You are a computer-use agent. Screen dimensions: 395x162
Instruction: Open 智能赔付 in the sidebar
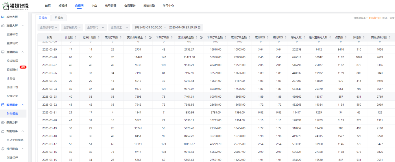[x=12, y=70]
